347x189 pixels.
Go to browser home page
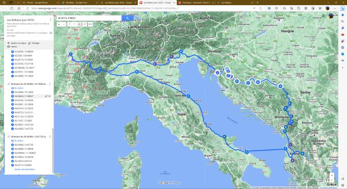(x=19, y=8)
